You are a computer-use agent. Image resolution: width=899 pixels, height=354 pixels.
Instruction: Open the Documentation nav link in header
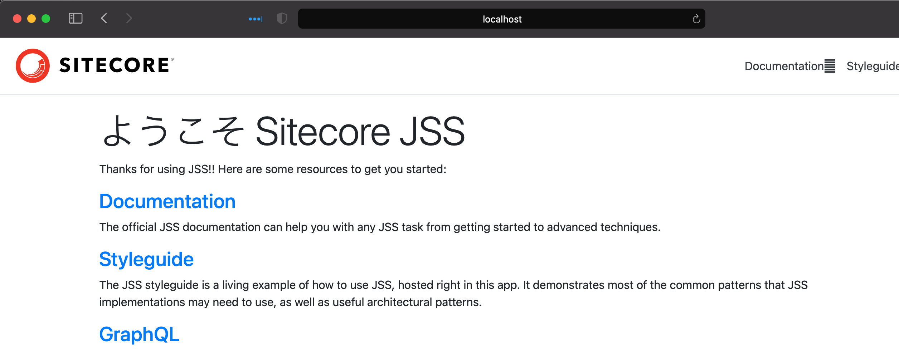pos(784,66)
